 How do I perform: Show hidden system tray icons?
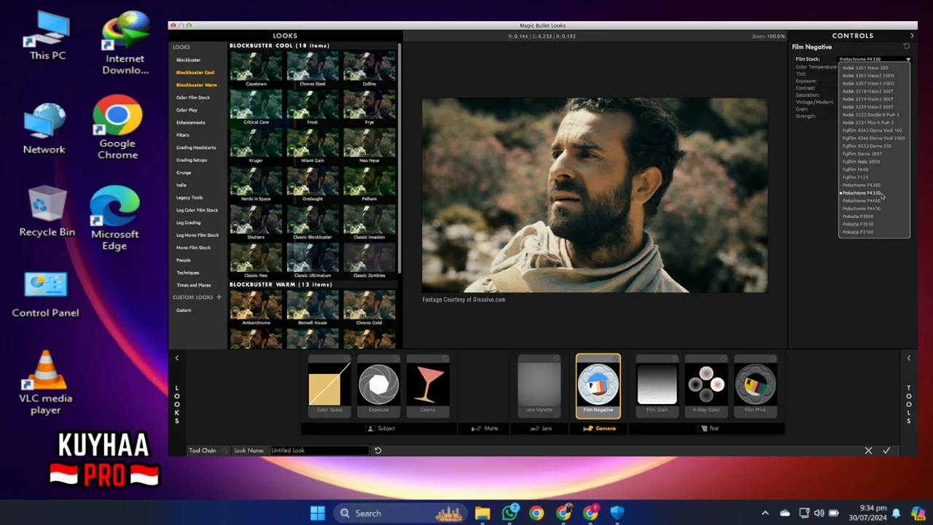click(765, 513)
